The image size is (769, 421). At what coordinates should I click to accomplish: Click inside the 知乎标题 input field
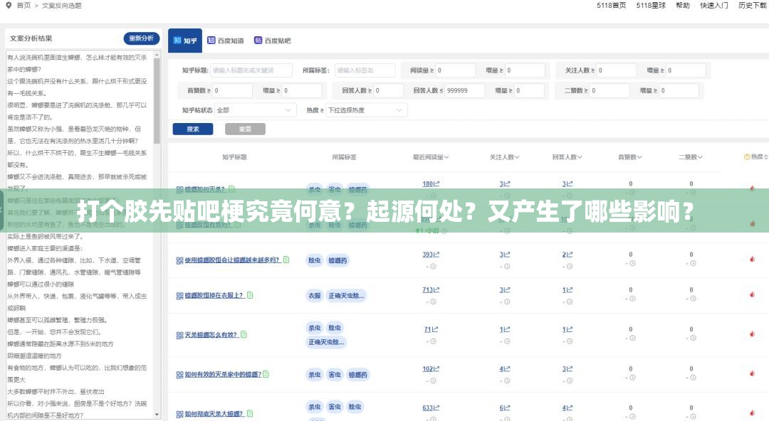pos(251,70)
